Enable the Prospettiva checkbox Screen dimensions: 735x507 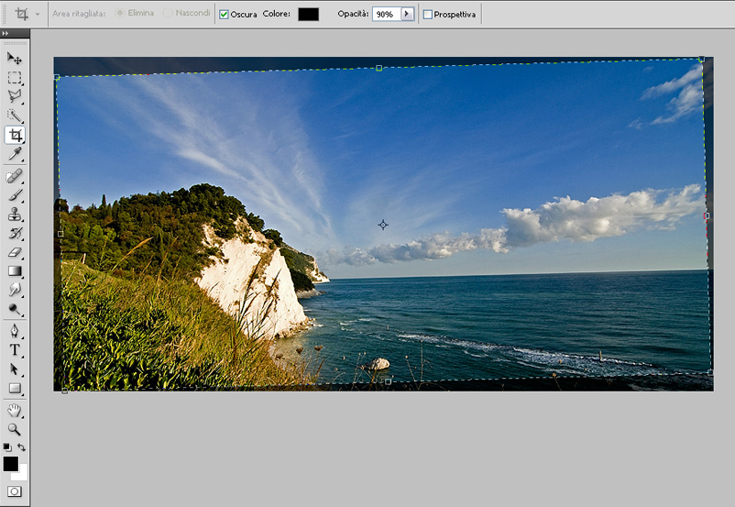coord(428,15)
